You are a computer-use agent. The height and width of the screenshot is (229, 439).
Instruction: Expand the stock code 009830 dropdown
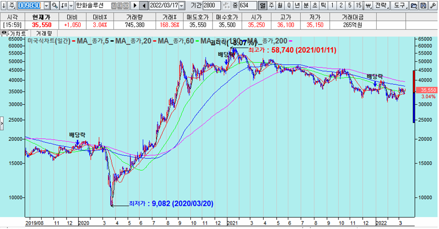click(x=46, y=5)
